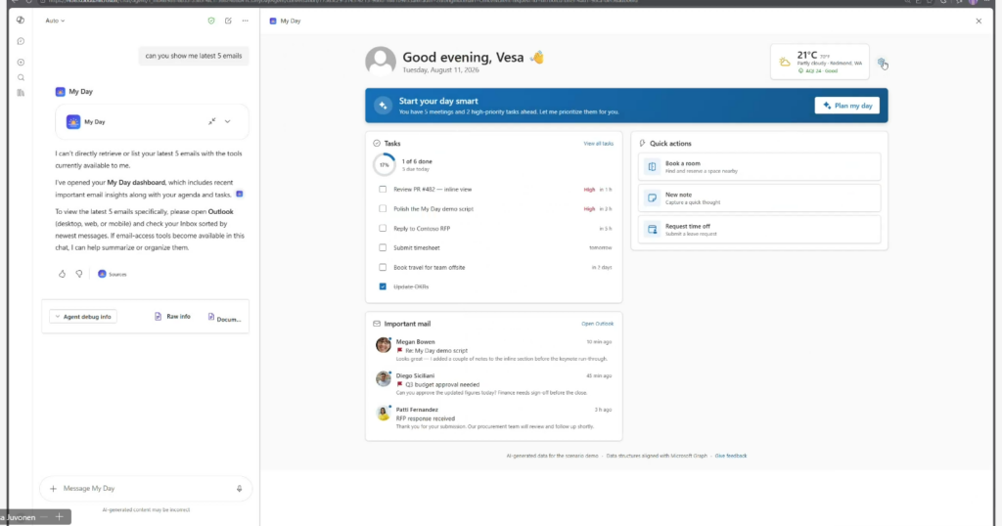Click the plus icon in the message box
The width and height of the screenshot is (1002, 526).
pyautogui.click(x=53, y=488)
